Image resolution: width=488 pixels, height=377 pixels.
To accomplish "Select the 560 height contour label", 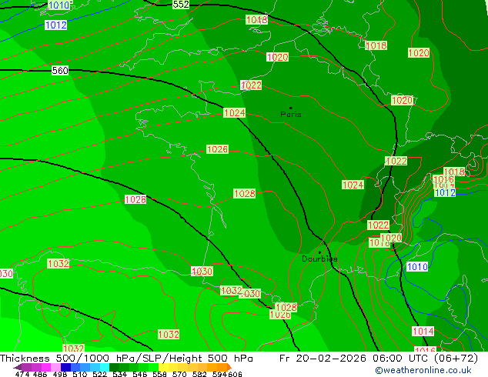I will (60, 71).
